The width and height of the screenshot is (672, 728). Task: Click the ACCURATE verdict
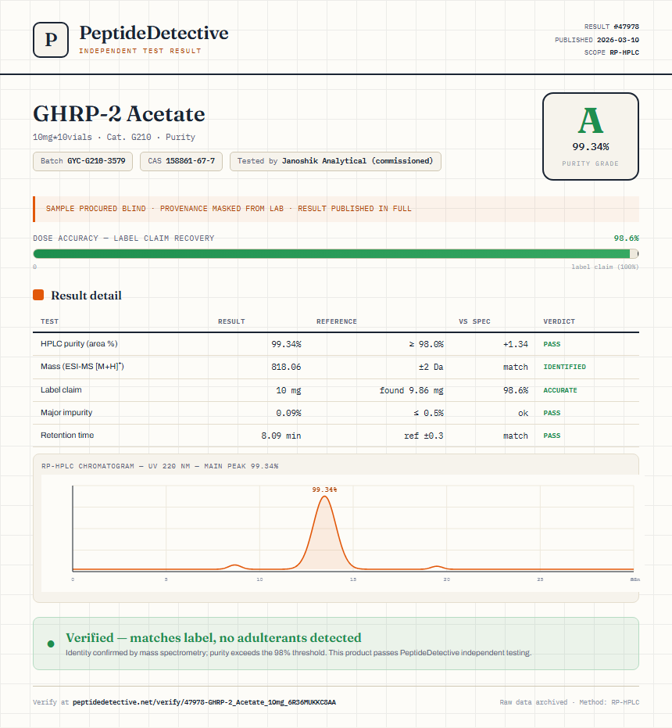pos(560,390)
